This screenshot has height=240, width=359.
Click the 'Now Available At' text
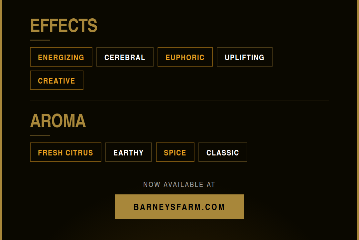pos(179,184)
